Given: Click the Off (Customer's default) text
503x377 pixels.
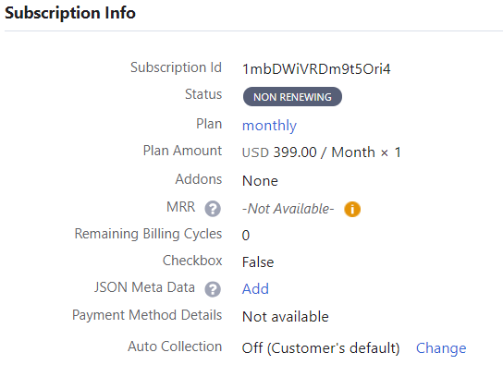Looking at the screenshot, I should pyautogui.click(x=321, y=348).
